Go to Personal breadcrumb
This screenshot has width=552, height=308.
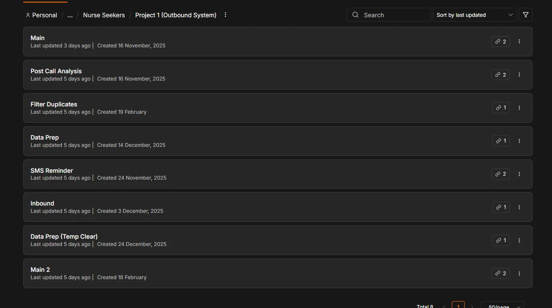pos(45,15)
